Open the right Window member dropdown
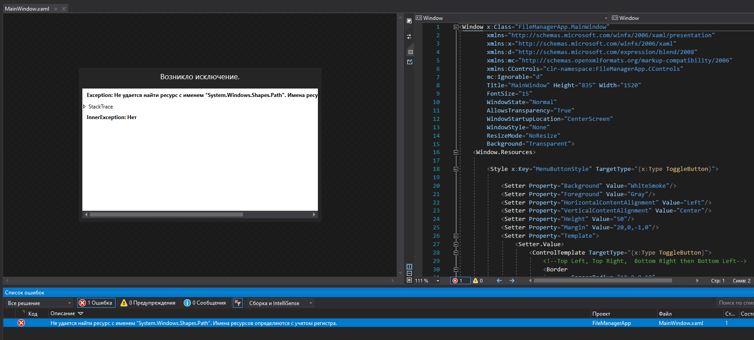Screen dimensions: 754x340 tap(682, 18)
